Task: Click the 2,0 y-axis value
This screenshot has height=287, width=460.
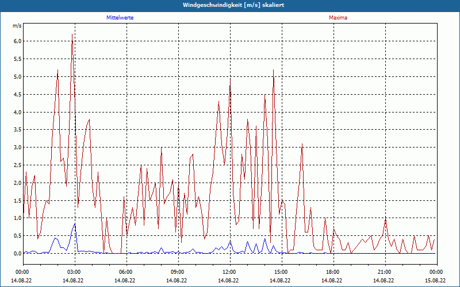Action: coord(18,183)
